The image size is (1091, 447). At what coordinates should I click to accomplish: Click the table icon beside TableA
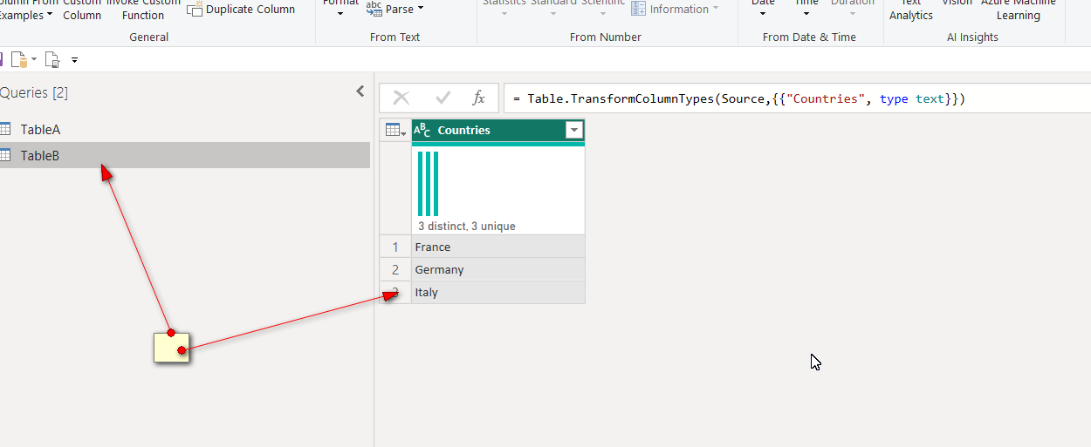[4, 129]
